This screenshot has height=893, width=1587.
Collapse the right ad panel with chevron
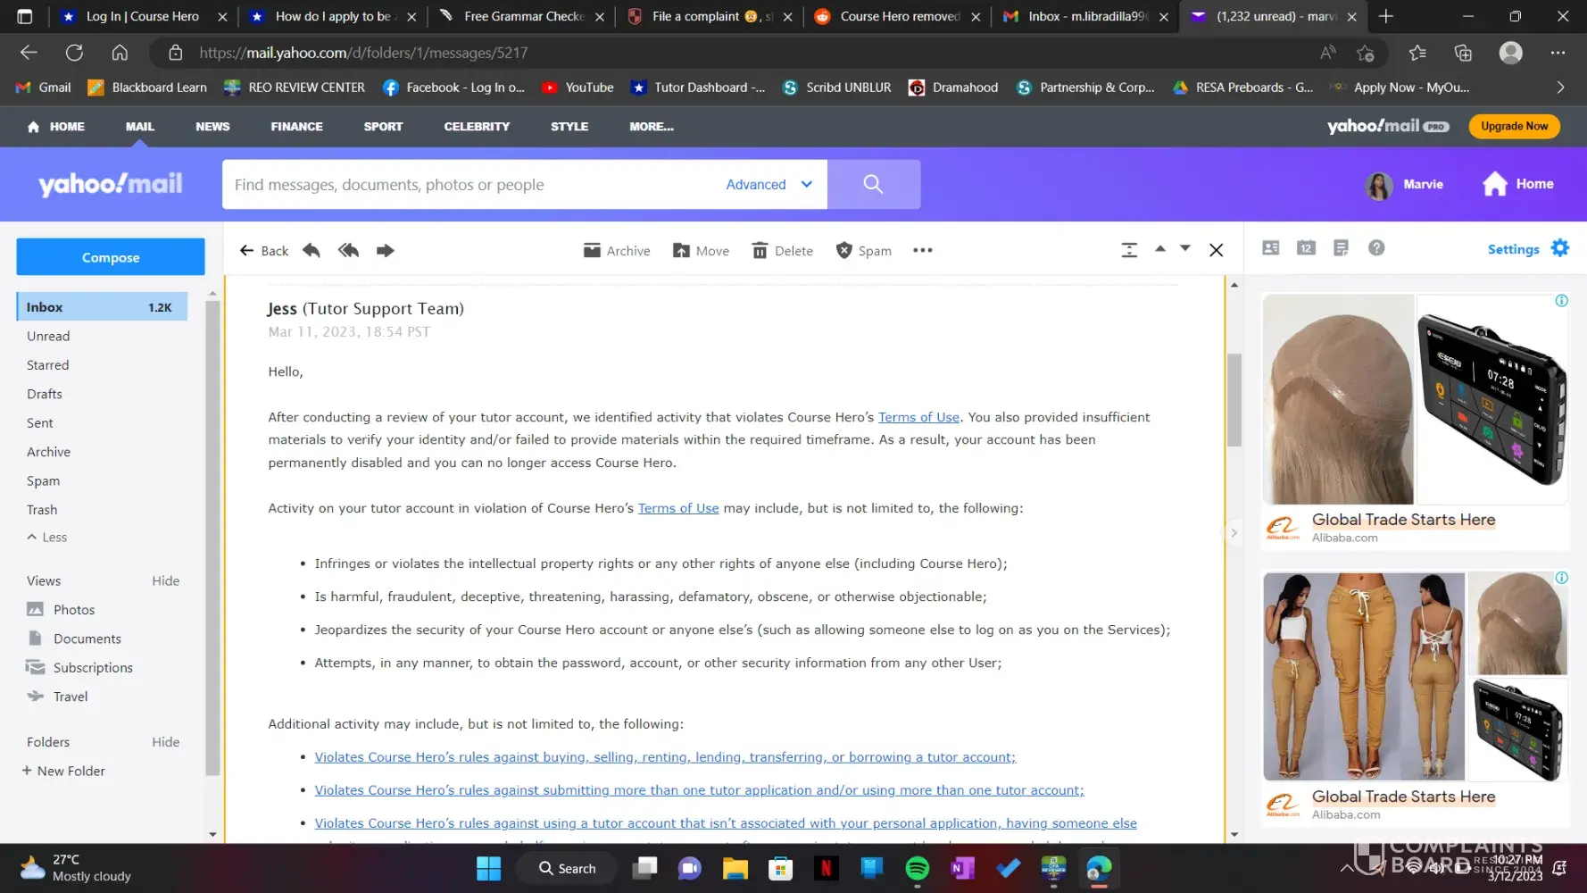click(x=1234, y=534)
